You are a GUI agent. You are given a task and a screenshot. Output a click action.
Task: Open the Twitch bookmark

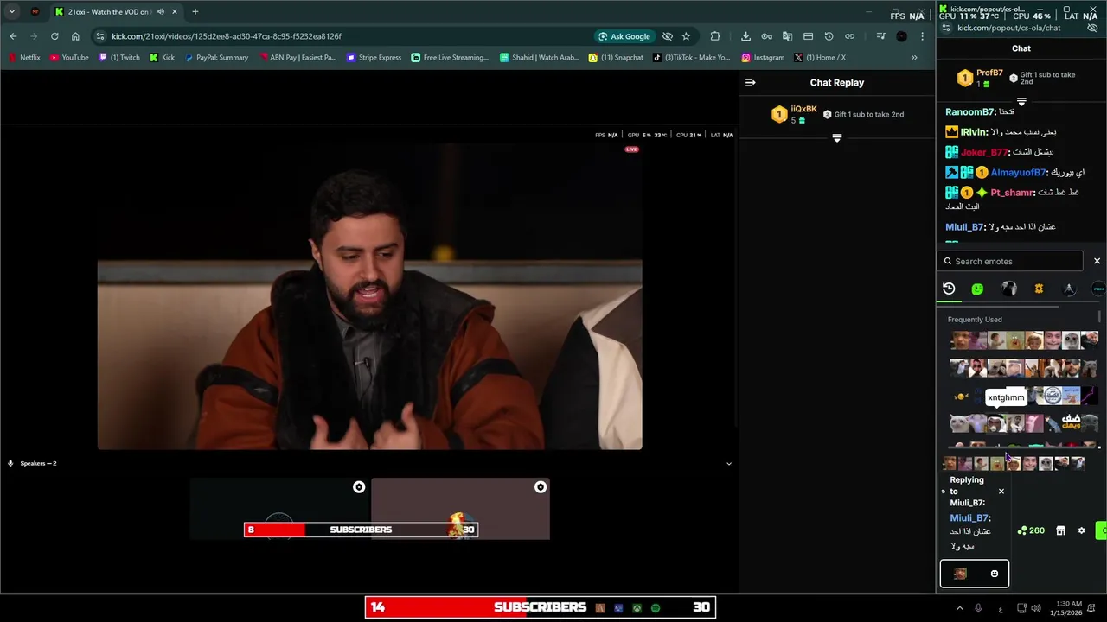119,58
